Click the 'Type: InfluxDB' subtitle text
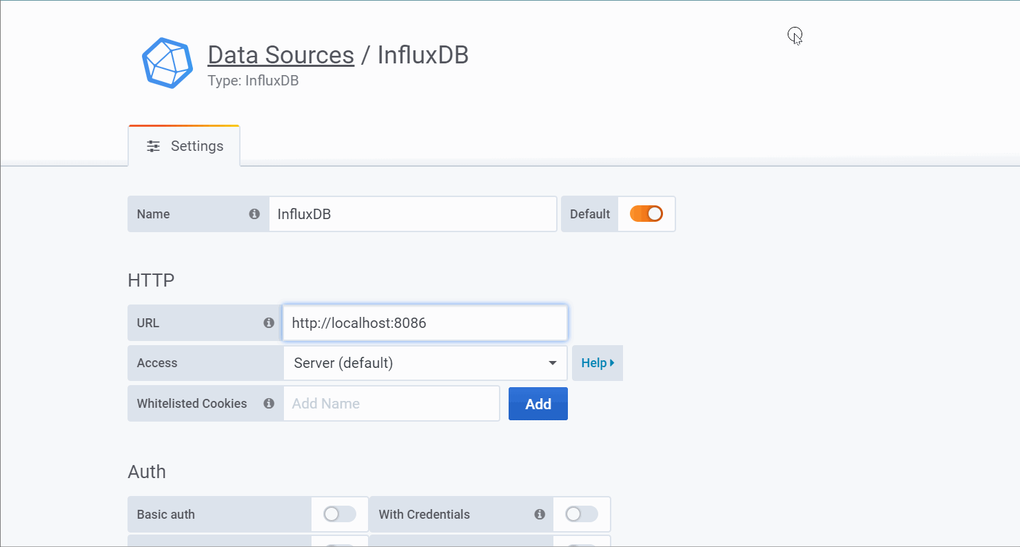 pyautogui.click(x=253, y=81)
